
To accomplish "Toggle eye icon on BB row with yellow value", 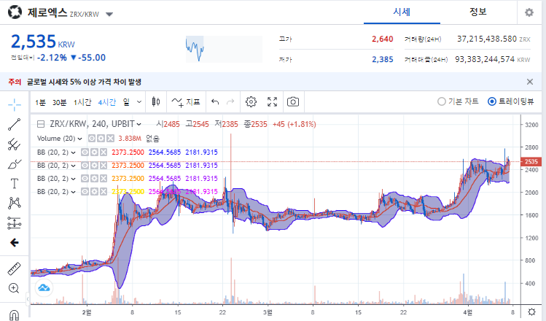I will click(x=85, y=192).
